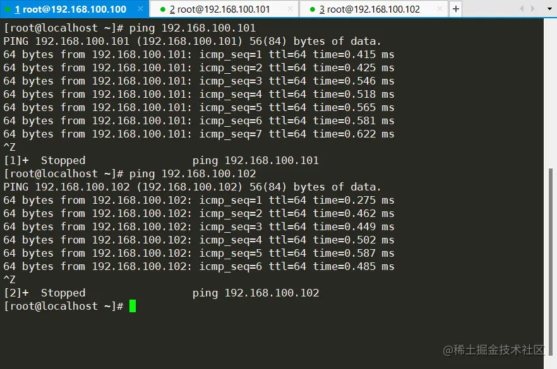
Task: Click 'icmp_seq=6' in the 192.168.100.102 output
Action: click(231, 267)
